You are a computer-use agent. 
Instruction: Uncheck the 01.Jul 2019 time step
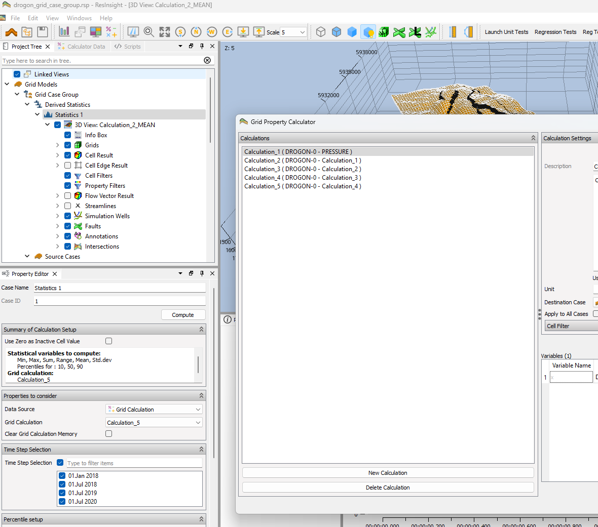(x=62, y=493)
